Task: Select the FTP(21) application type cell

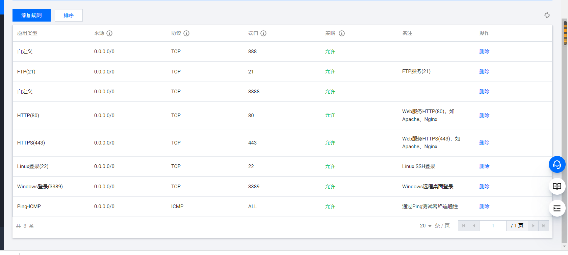Action: pos(26,72)
